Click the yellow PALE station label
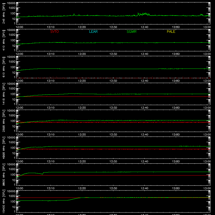Image resolution: width=215 pixels, height=215 pixels. (x=171, y=31)
